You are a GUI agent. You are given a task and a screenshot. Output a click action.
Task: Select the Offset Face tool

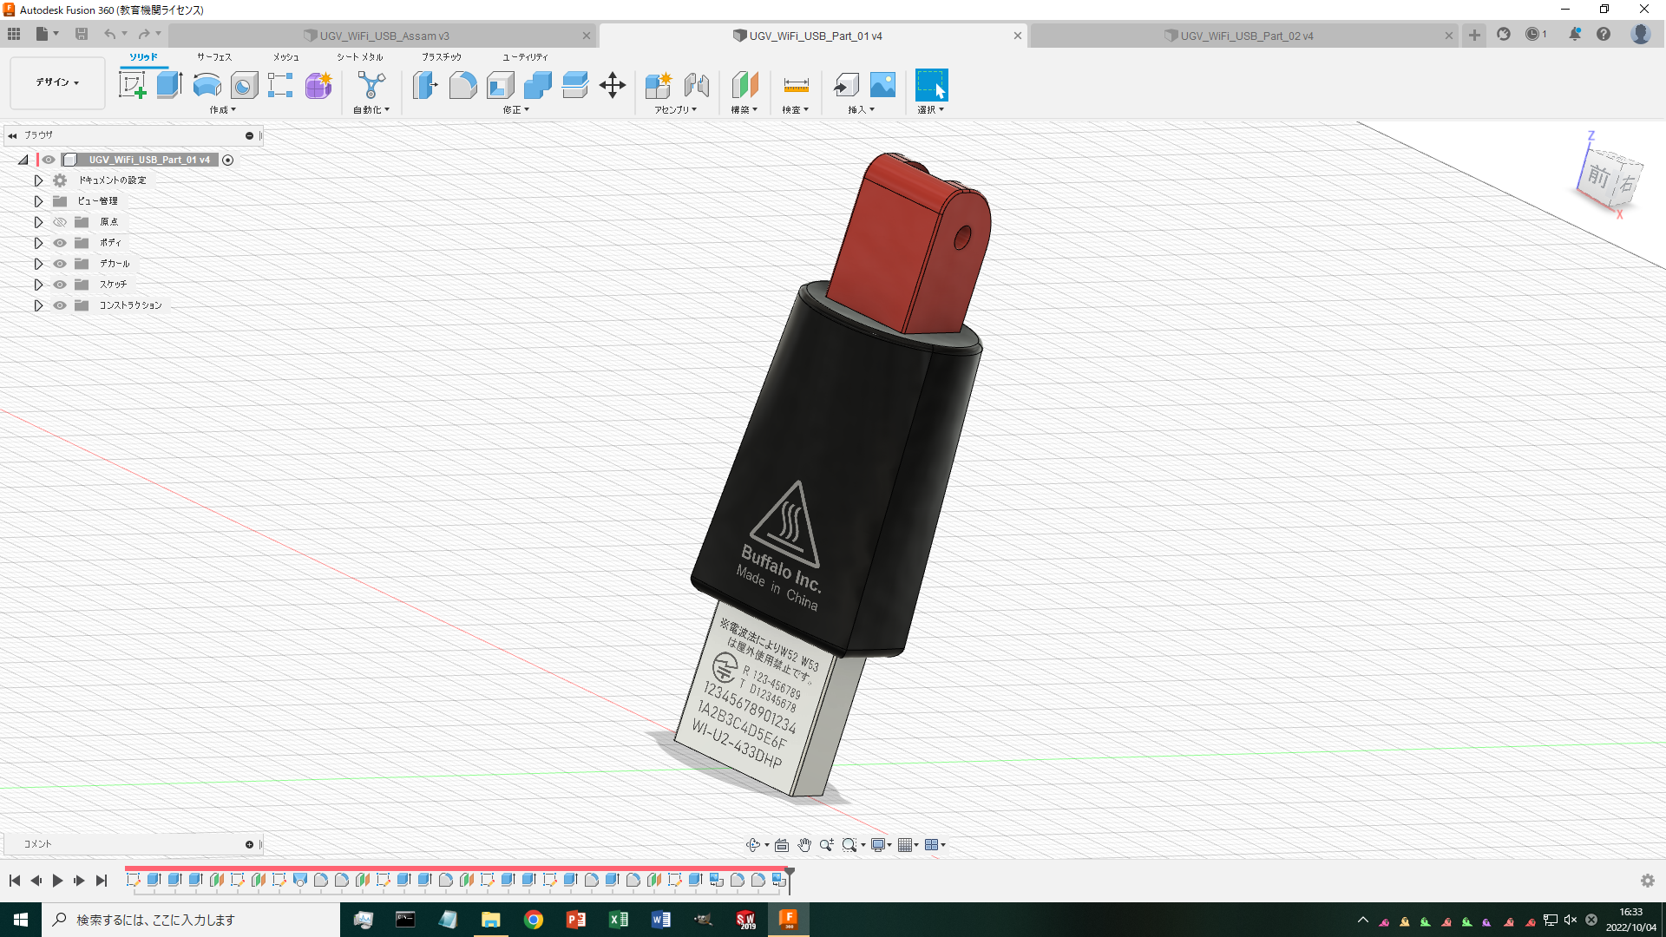(x=574, y=85)
